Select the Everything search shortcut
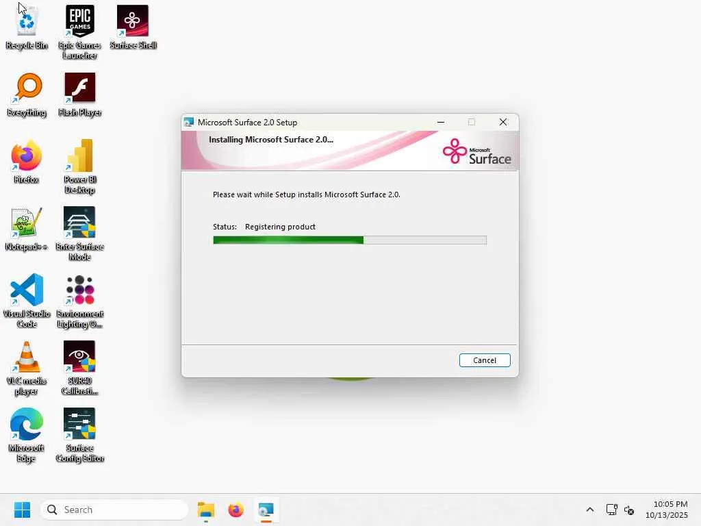 coord(27,95)
